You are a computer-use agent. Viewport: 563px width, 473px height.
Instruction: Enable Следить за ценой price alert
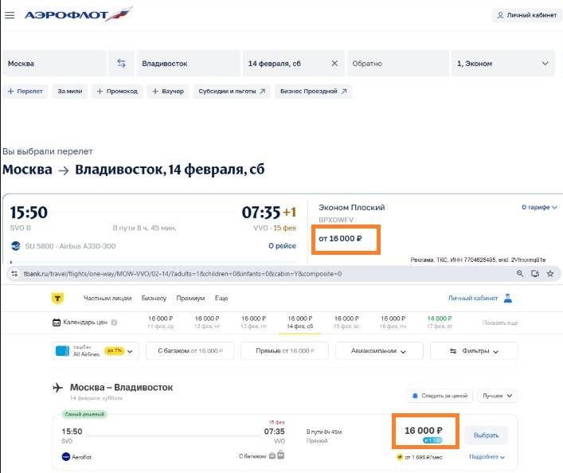point(440,396)
